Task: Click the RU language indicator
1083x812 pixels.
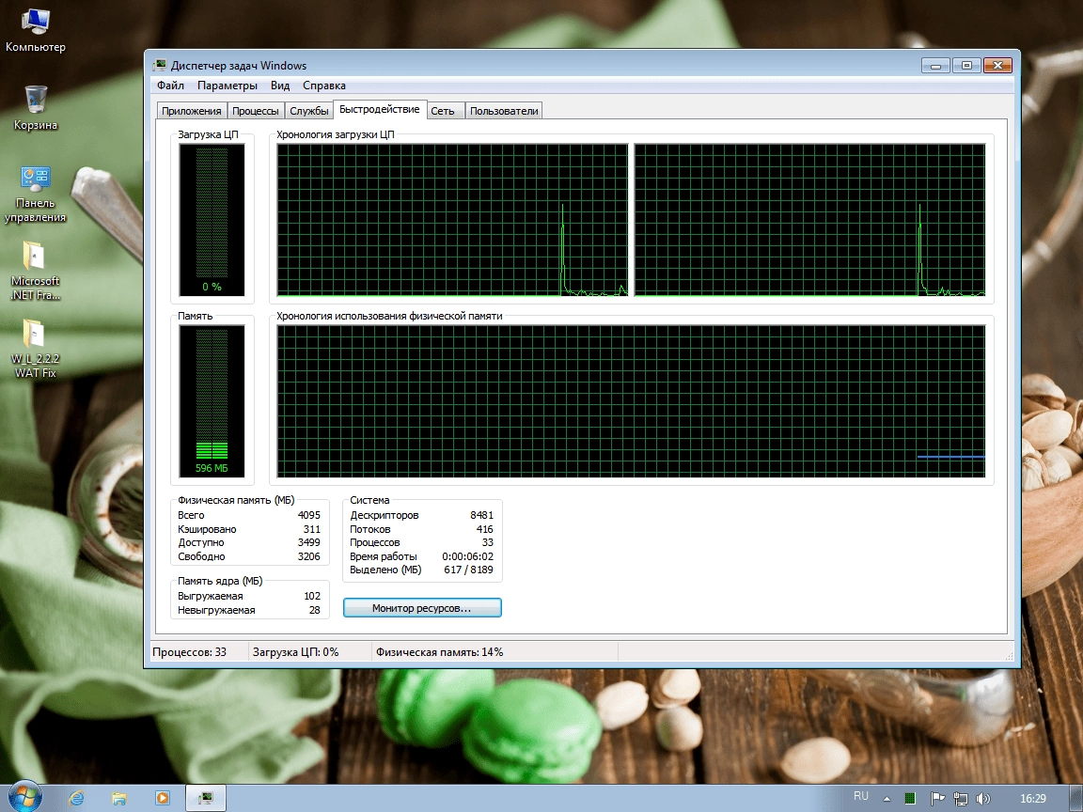Action: pyautogui.click(x=860, y=796)
